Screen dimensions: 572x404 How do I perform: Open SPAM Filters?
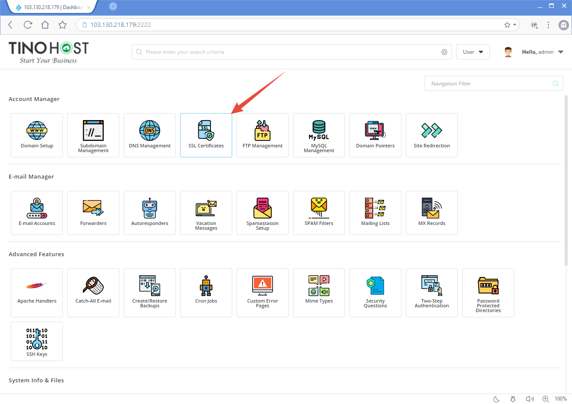(x=319, y=212)
